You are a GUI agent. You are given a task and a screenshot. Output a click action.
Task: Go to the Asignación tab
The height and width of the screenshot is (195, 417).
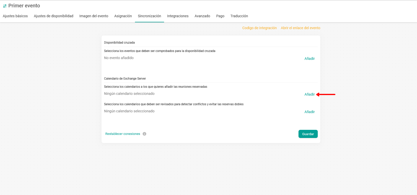click(123, 16)
